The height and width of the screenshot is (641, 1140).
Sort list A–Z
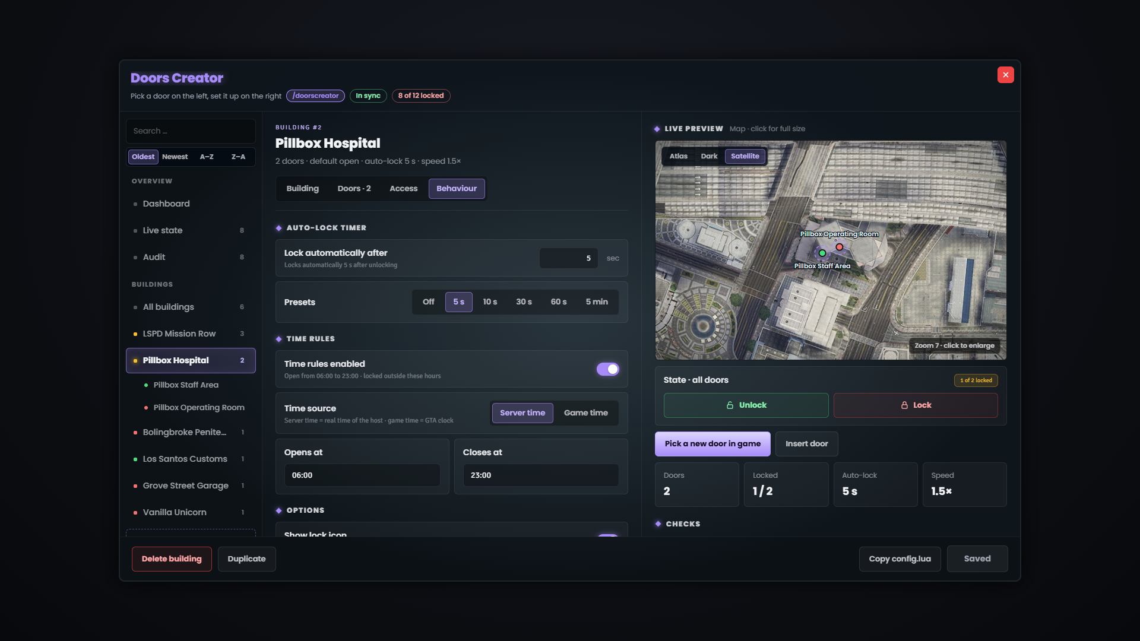(x=207, y=157)
